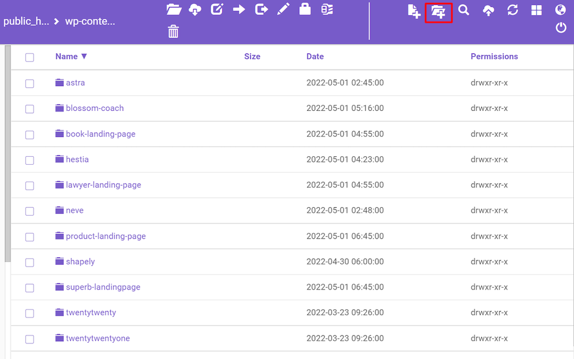Click the Move arrow icon
Screen dimensions: 574x359
click(x=239, y=10)
